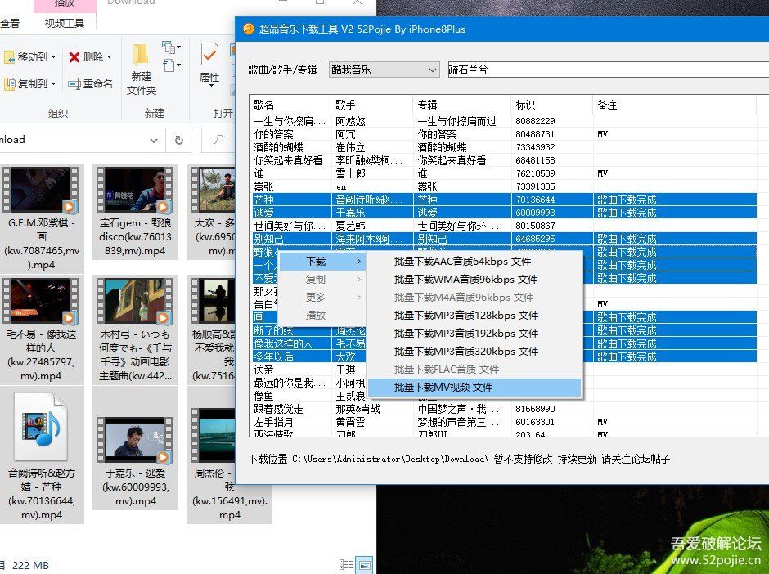Click the refresh icon beside the address bar
Viewport: 769px width, 574px height.
coord(179,140)
